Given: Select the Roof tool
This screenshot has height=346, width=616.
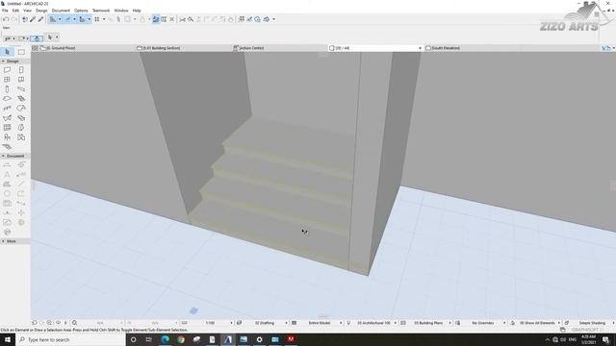Looking at the screenshot, I should (21, 109).
